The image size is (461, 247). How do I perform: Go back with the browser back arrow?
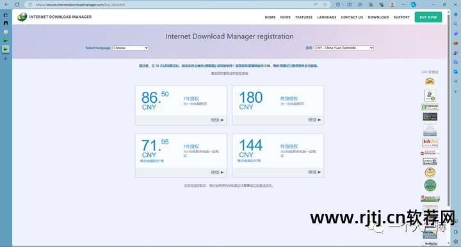pyautogui.click(x=6, y=4)
